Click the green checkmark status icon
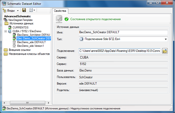Viewport: 175px width, 113px height. pyautogui.click(x=67, y=19)
